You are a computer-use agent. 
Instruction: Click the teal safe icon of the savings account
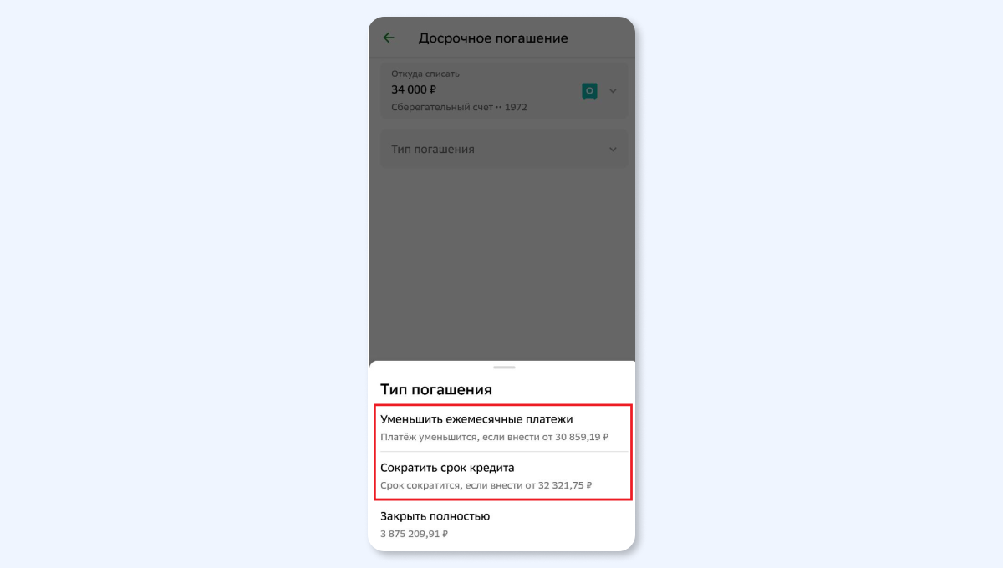[x=589, y=91]
